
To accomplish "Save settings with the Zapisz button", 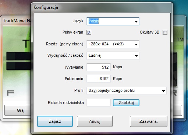I will click(x=55, y=121).
